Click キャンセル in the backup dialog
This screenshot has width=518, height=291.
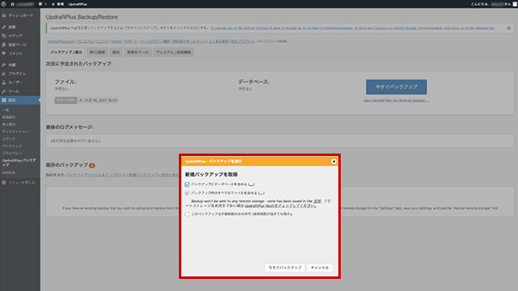point(320,268)
